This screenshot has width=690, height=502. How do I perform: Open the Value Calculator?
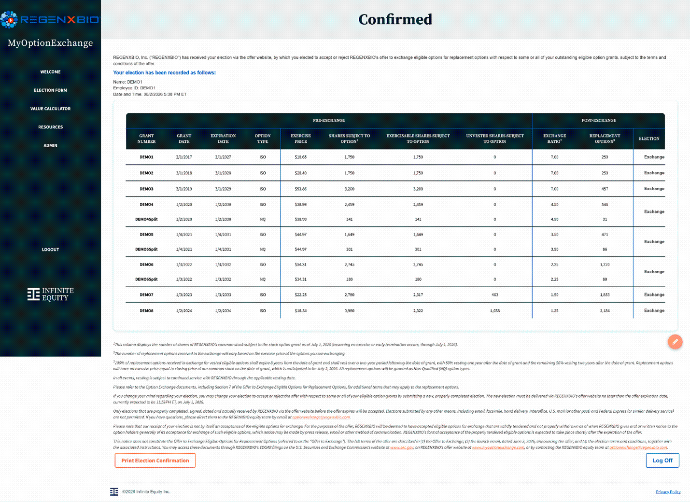[x=51, y=109]
